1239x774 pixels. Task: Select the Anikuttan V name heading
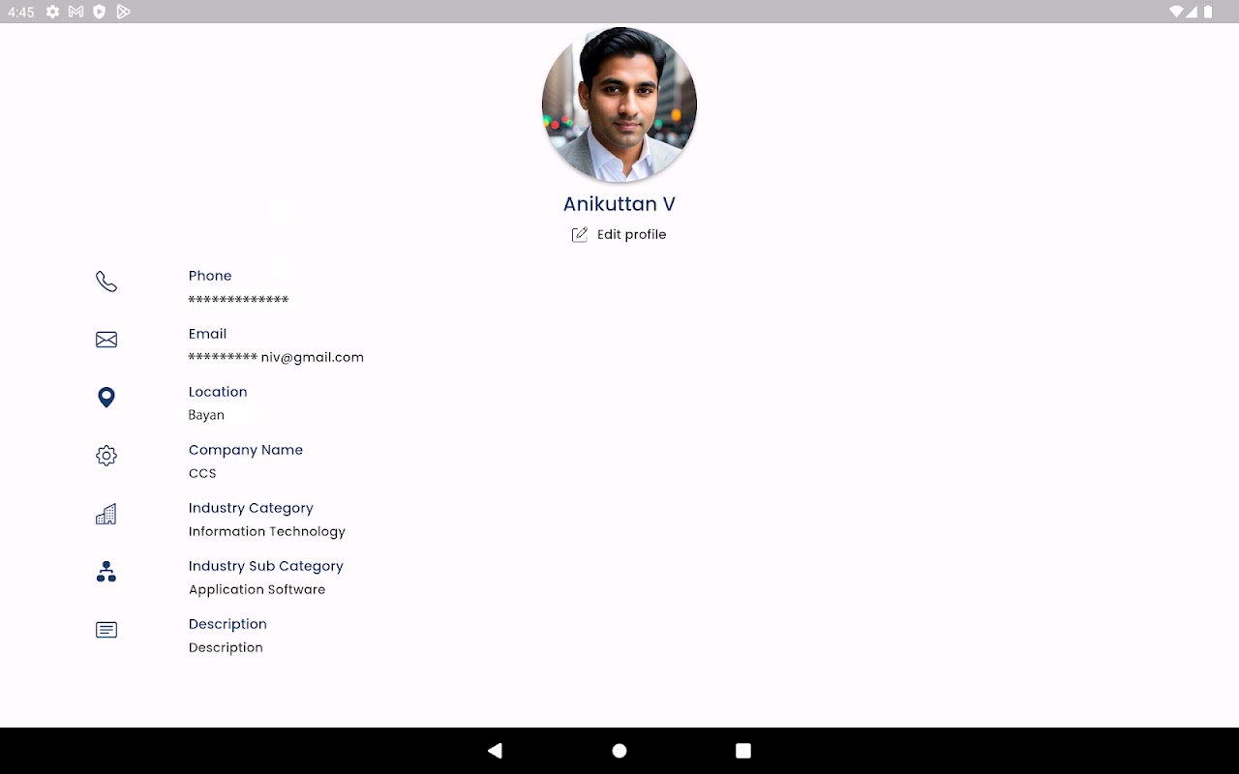click(619, 204)
